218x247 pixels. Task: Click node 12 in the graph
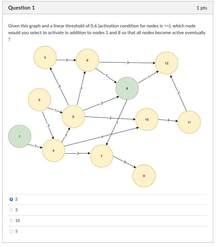[167, 63]
